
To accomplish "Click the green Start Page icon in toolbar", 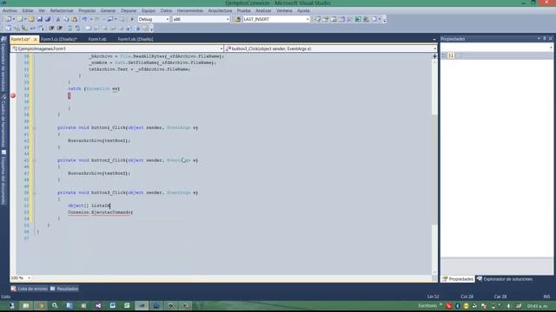I will point(358,19).
